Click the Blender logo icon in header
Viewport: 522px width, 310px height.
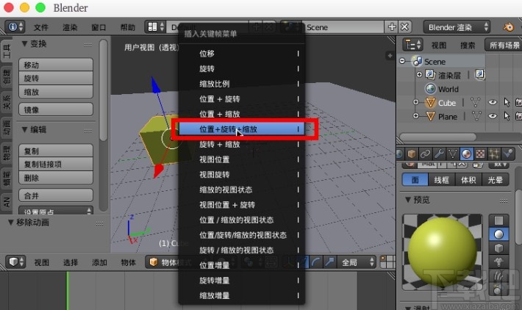(509, 27)
